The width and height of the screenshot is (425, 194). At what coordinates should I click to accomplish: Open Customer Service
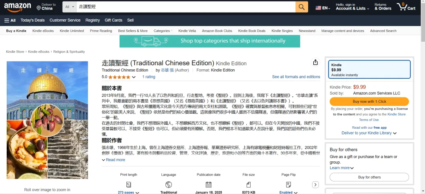coord(65,20)
